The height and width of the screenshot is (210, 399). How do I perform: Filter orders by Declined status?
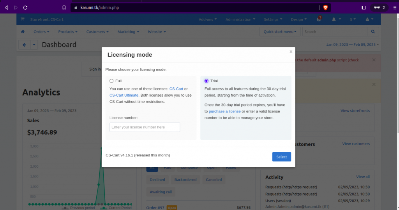point(157,180)
